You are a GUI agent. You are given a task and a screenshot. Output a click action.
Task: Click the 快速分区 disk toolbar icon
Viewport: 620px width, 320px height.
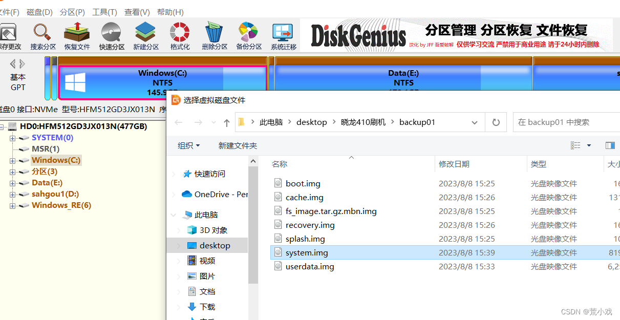(111, 32)
